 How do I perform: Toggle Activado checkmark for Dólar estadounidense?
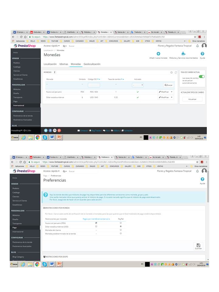point(137,97)
